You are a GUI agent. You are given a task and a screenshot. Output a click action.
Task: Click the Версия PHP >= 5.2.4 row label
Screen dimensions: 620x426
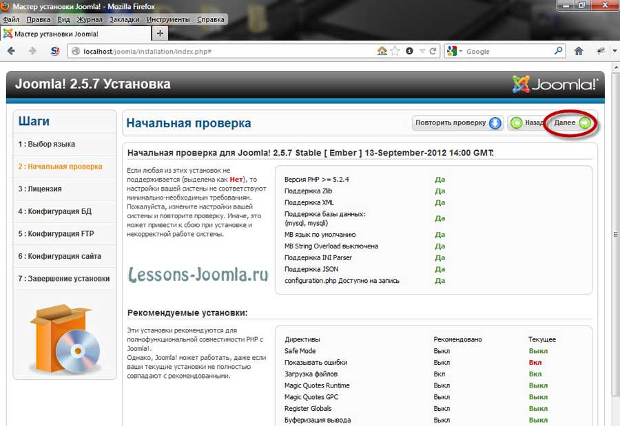[317, 180]
